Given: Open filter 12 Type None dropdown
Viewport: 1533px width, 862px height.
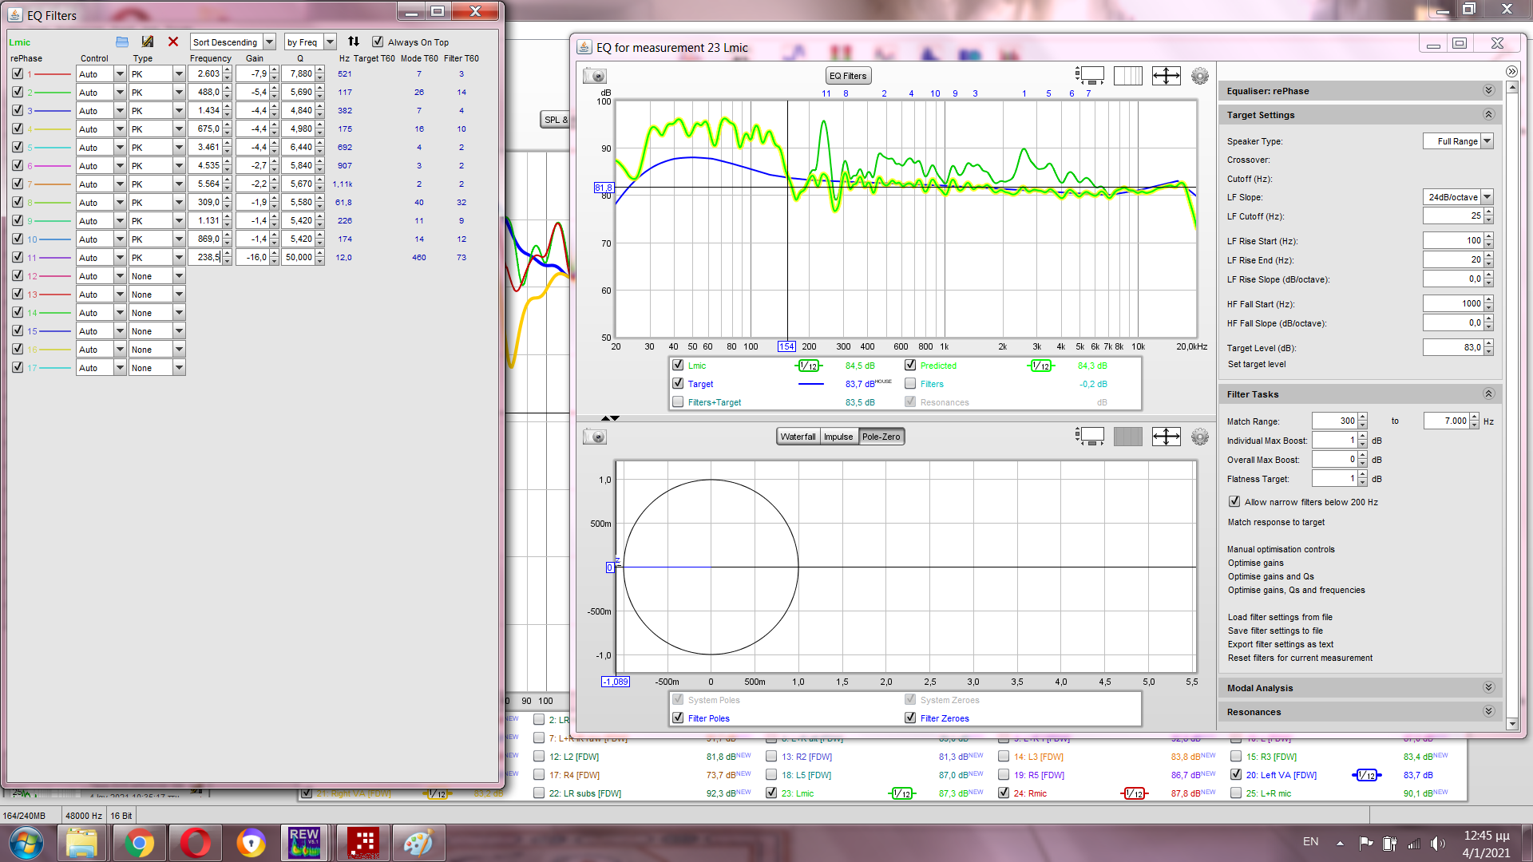Looking at the screenshot, I should point(157,275).
